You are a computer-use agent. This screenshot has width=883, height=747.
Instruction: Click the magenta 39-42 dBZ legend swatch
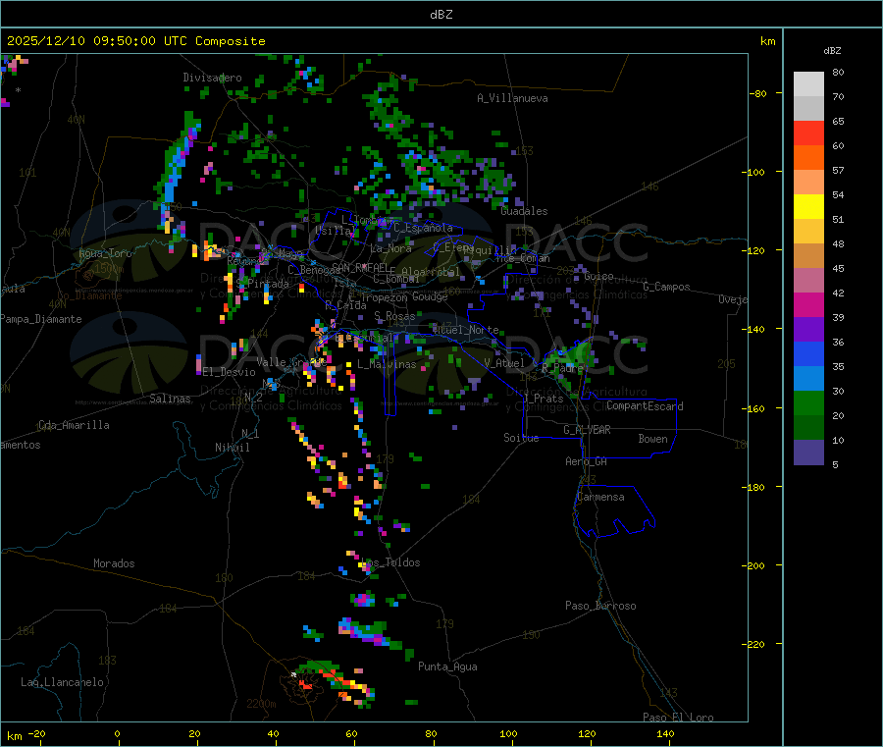point(808,304)
